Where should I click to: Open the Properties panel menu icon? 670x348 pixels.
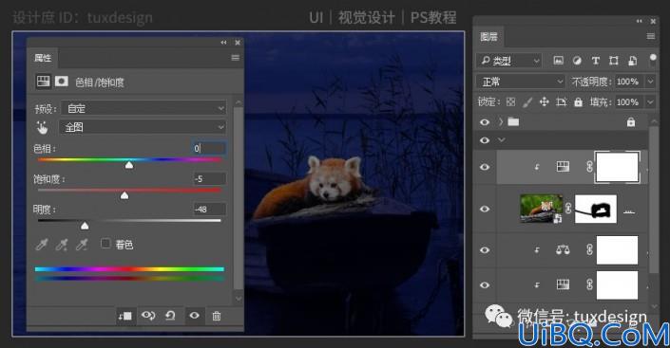(235, 58)
